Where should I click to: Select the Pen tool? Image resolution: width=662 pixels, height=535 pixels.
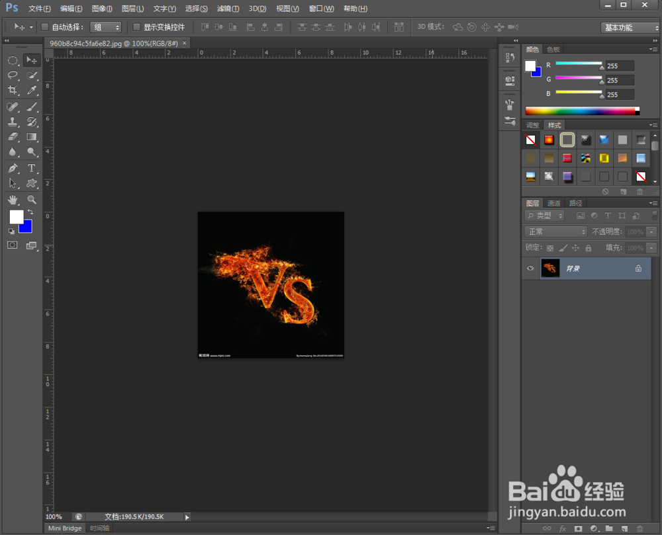[x=13, y=168]
